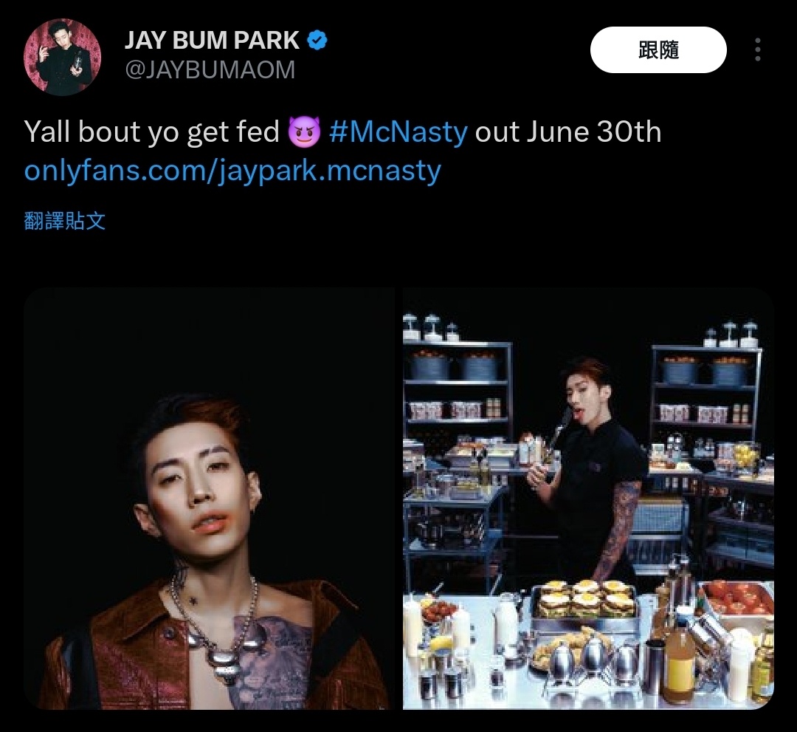Click the blue verified badge

pos(317,40)
